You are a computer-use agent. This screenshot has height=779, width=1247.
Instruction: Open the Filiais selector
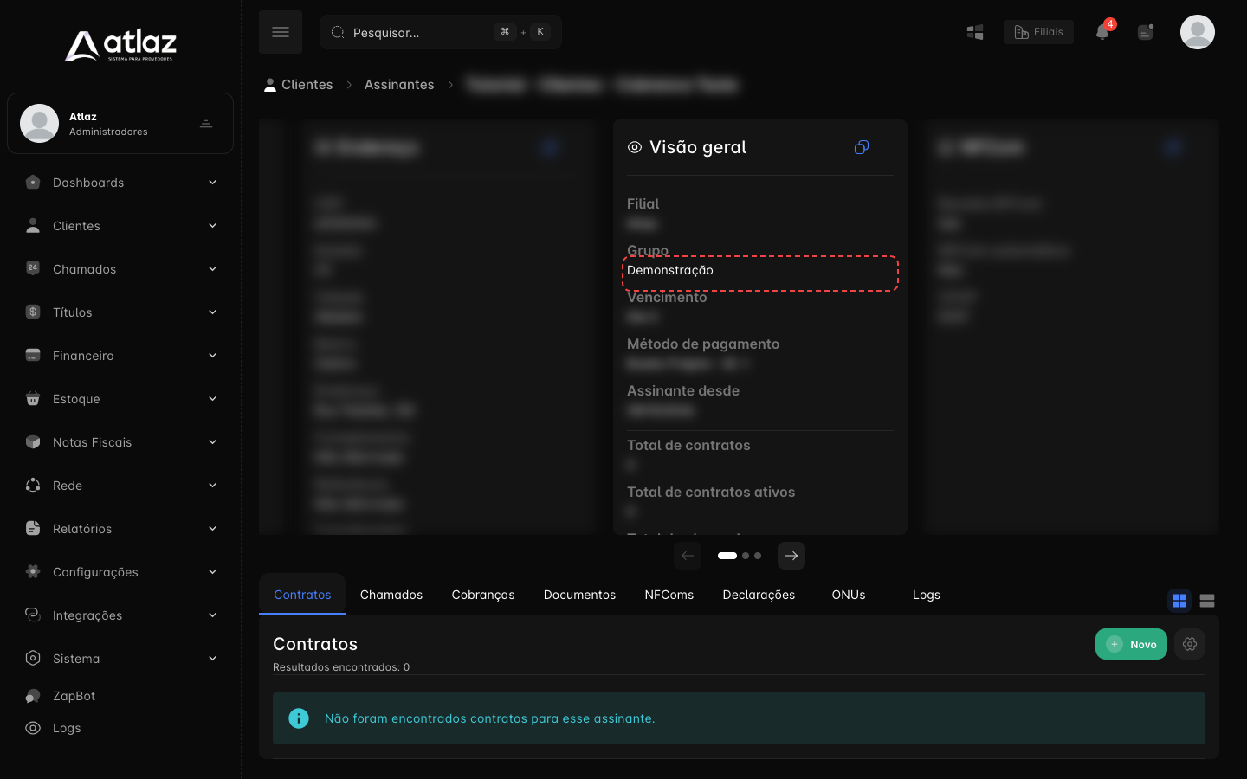tap(1038, 32)
